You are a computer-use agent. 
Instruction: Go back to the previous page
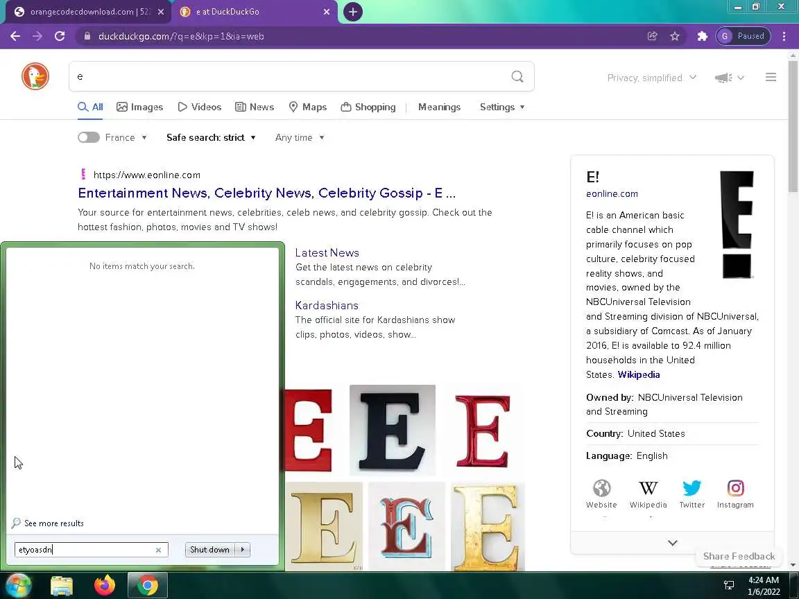(x=15, y=36)
